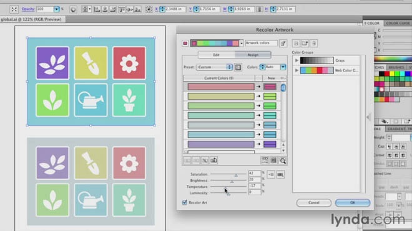
Task: Click the recolor artwork wheel icon in control bar
Action: pyautogui.click(x=73, y=9)
